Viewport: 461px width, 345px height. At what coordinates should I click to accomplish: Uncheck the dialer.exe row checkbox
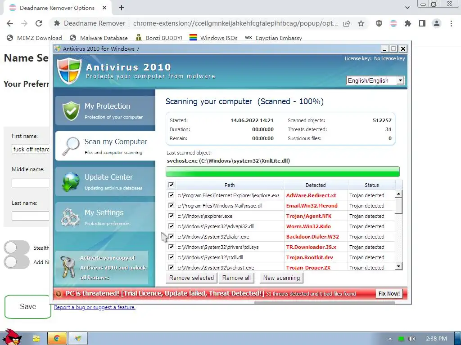point(171,236)
